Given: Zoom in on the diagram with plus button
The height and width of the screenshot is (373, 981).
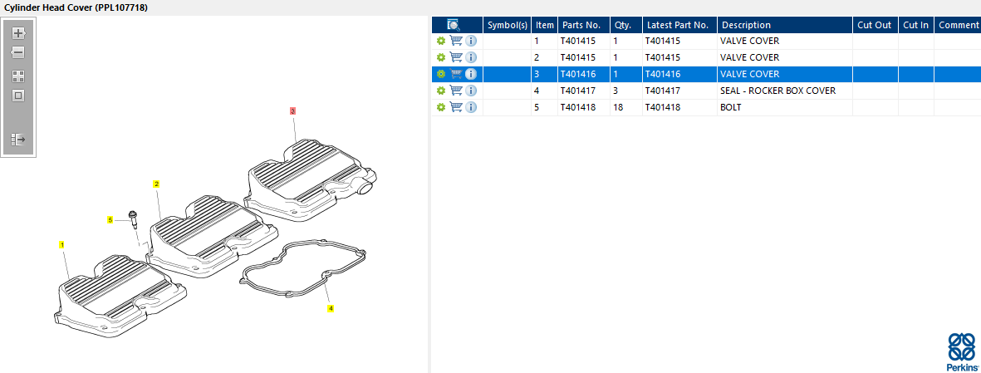Looking at the screenshot, I should click(x=18, y=33).
